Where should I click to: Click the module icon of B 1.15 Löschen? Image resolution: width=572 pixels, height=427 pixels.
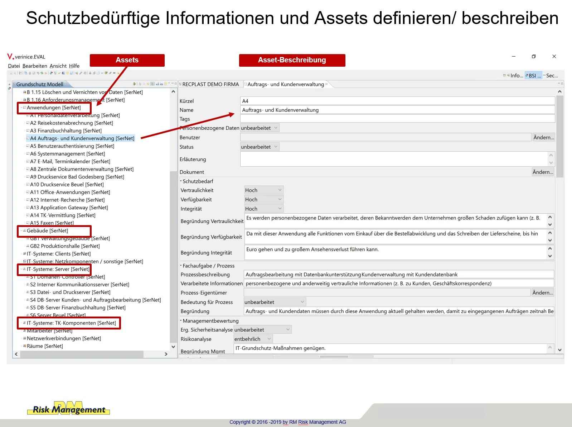click(x=24, y=92)
